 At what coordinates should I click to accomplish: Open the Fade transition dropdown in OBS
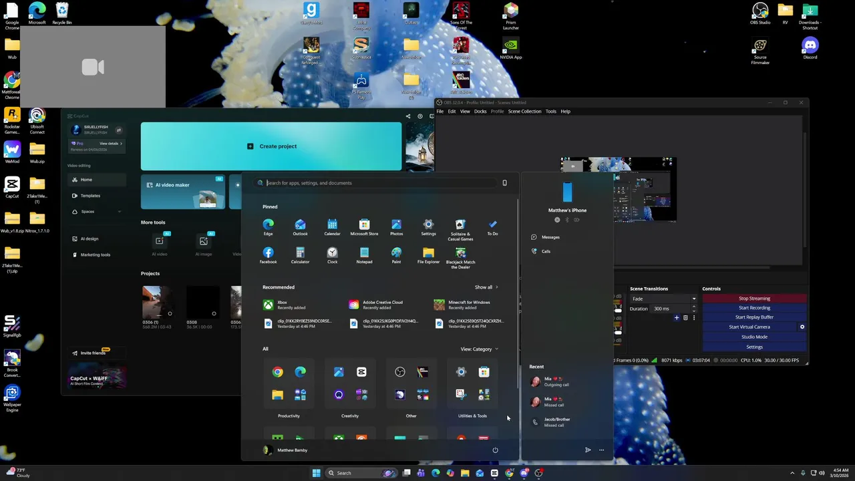click(663, 299)
